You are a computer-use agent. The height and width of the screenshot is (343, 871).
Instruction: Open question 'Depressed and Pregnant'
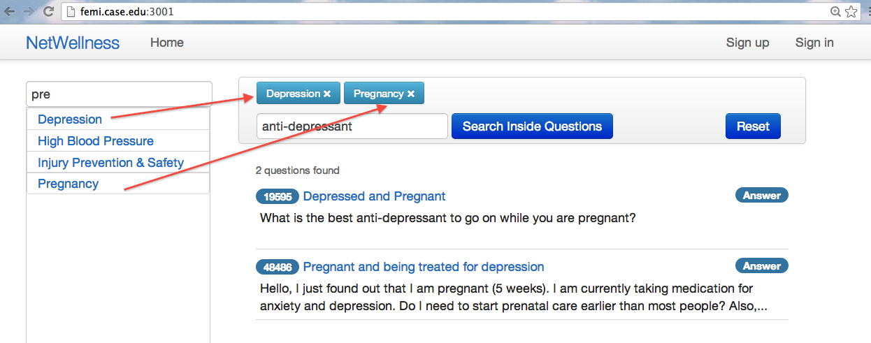pos(374,196)
